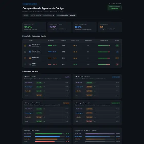Click the Agent Eval Report badge
The height and width of the screenshot is (144, 144).
pyautogui.click(x=30, y=4)
